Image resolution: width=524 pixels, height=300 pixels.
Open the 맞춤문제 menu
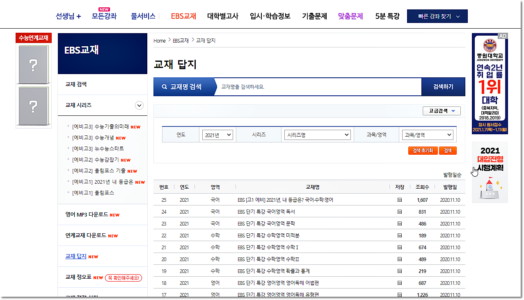[351, 16]
